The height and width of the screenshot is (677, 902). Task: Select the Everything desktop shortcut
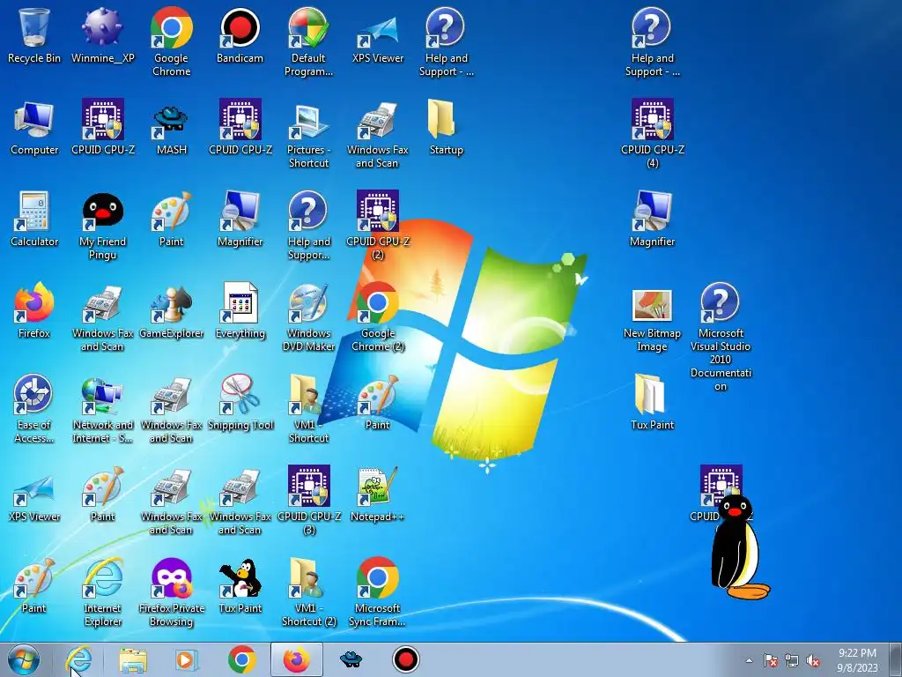pyautogui.click(x=240, y=310)
